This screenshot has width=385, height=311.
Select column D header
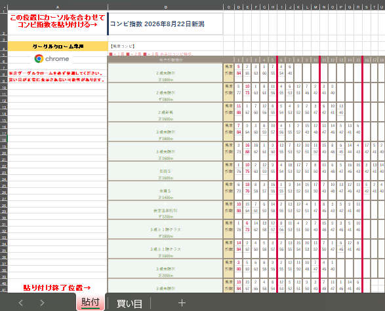pos(239,7)
